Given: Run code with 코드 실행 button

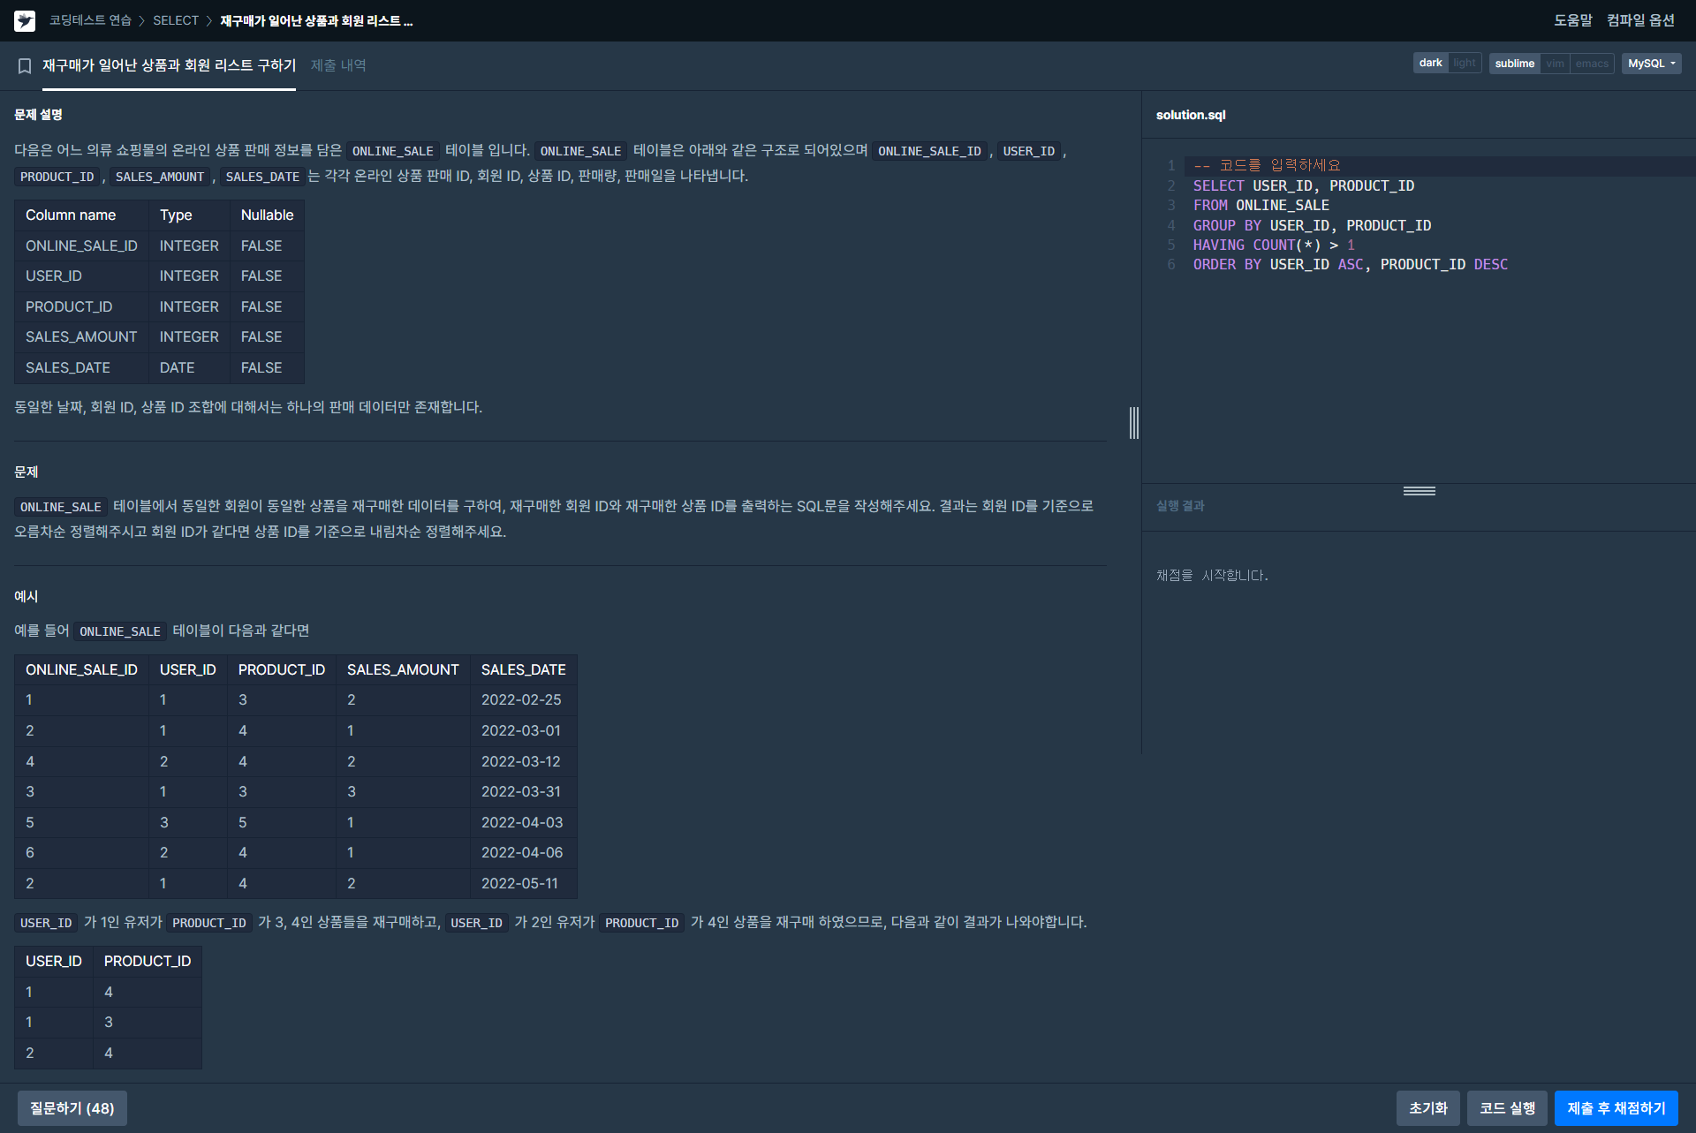Looking at the screenshot, I should [x=1507, y=1108].
